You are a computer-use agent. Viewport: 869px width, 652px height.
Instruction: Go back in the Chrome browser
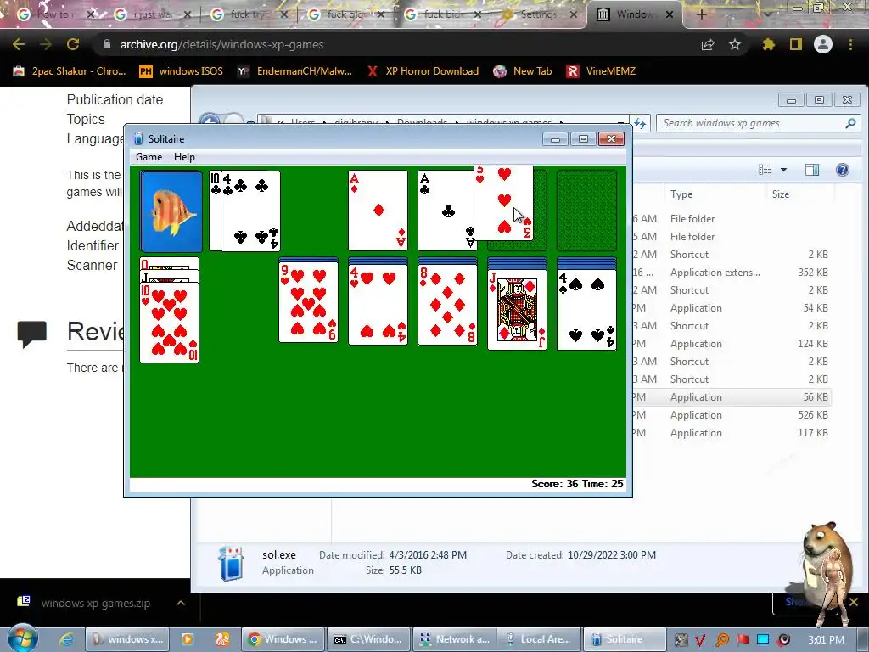point(19,44)
